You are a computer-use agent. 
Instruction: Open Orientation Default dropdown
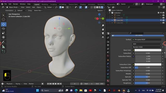(20, 11)
